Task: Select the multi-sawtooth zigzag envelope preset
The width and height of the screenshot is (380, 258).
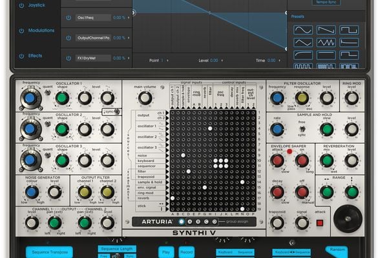Action: pos(326,43)
